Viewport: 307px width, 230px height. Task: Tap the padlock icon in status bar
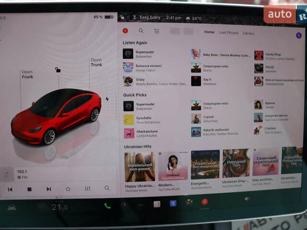[x=122, y=17]
